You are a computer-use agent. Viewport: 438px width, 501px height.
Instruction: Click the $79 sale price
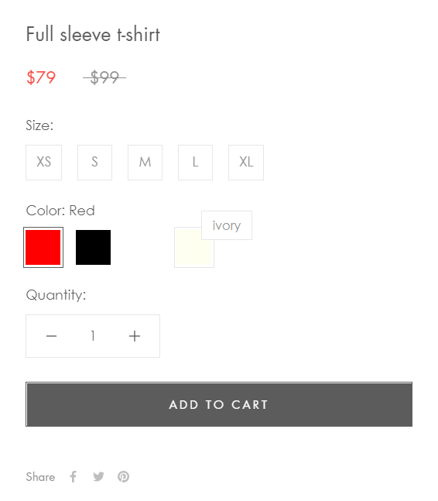pos(41,77)
